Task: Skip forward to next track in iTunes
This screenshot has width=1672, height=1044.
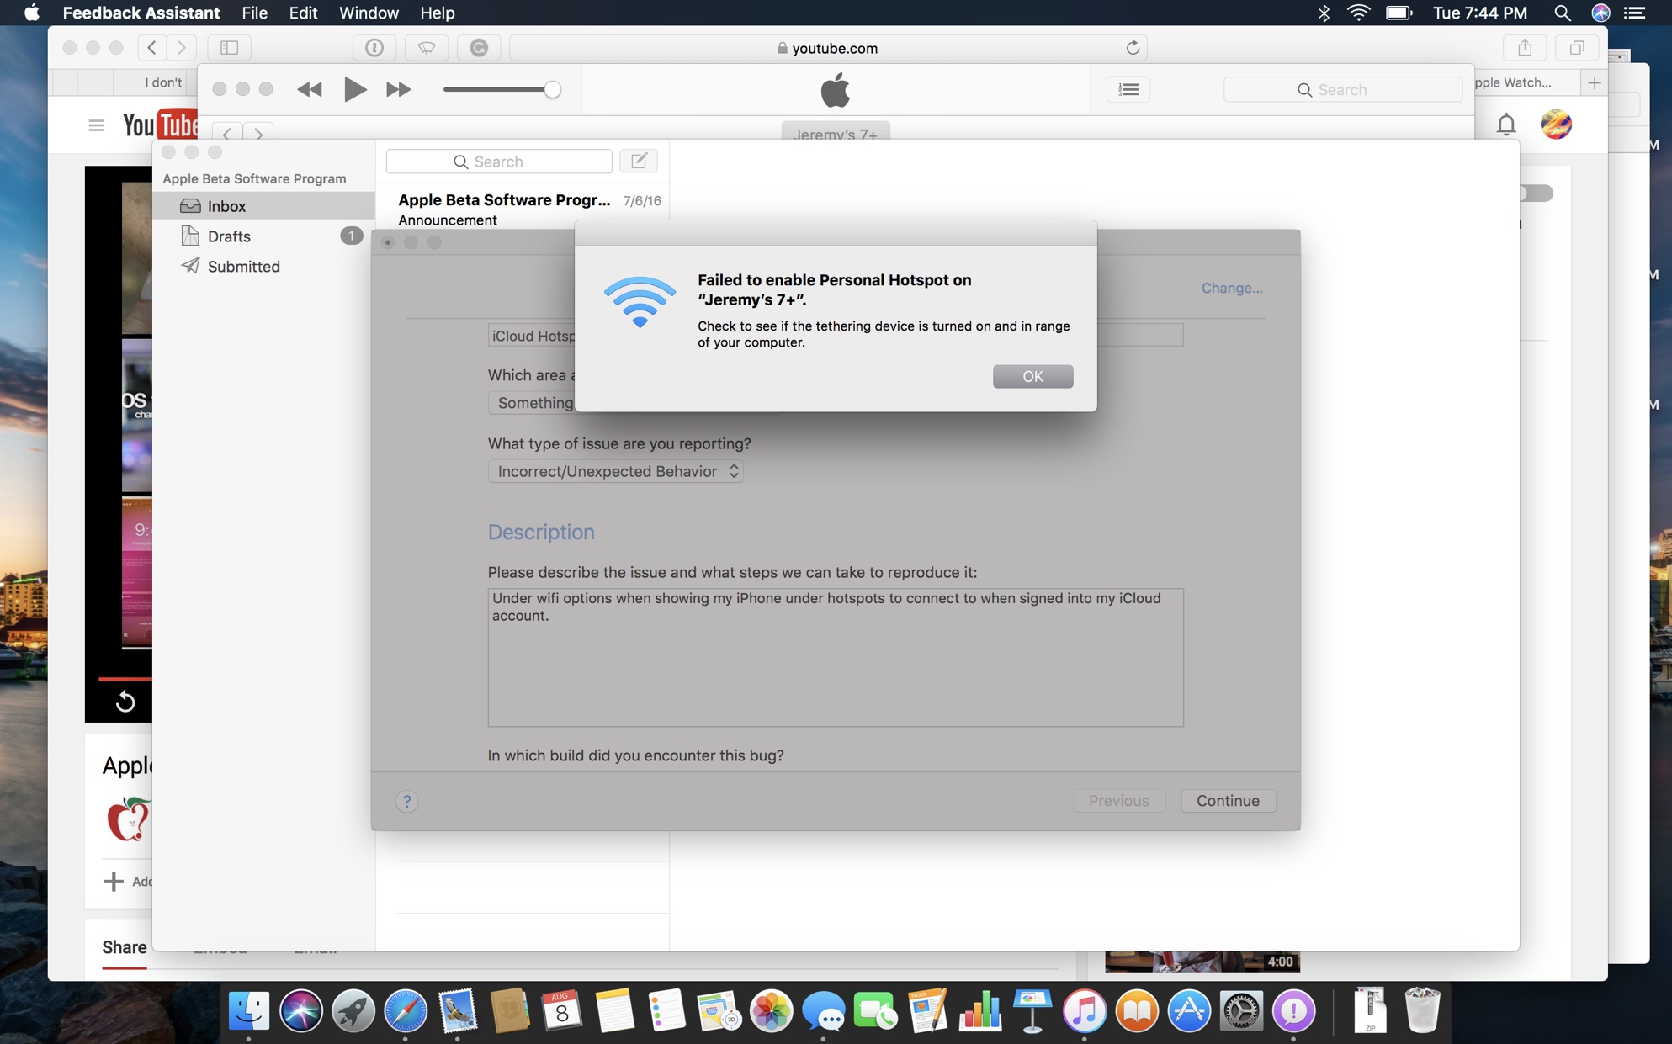Action: click(x=398, y=89)
